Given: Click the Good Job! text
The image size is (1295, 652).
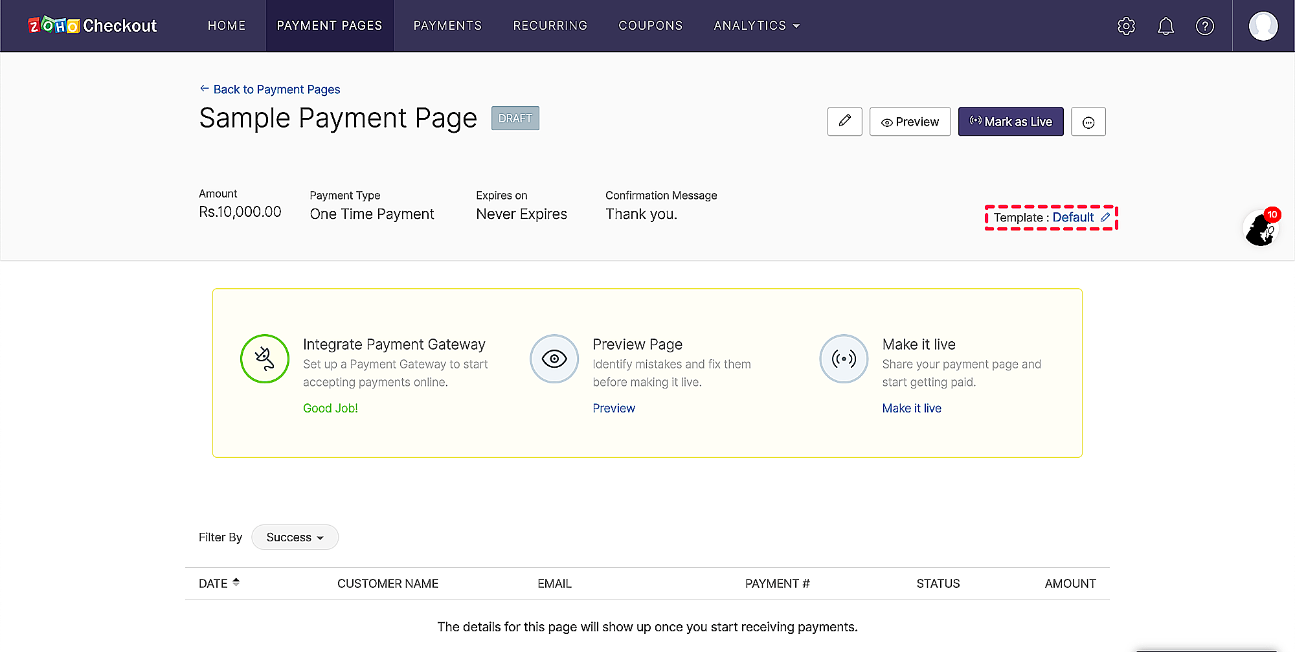Looking at the screenshot, I should click(330, 409).
